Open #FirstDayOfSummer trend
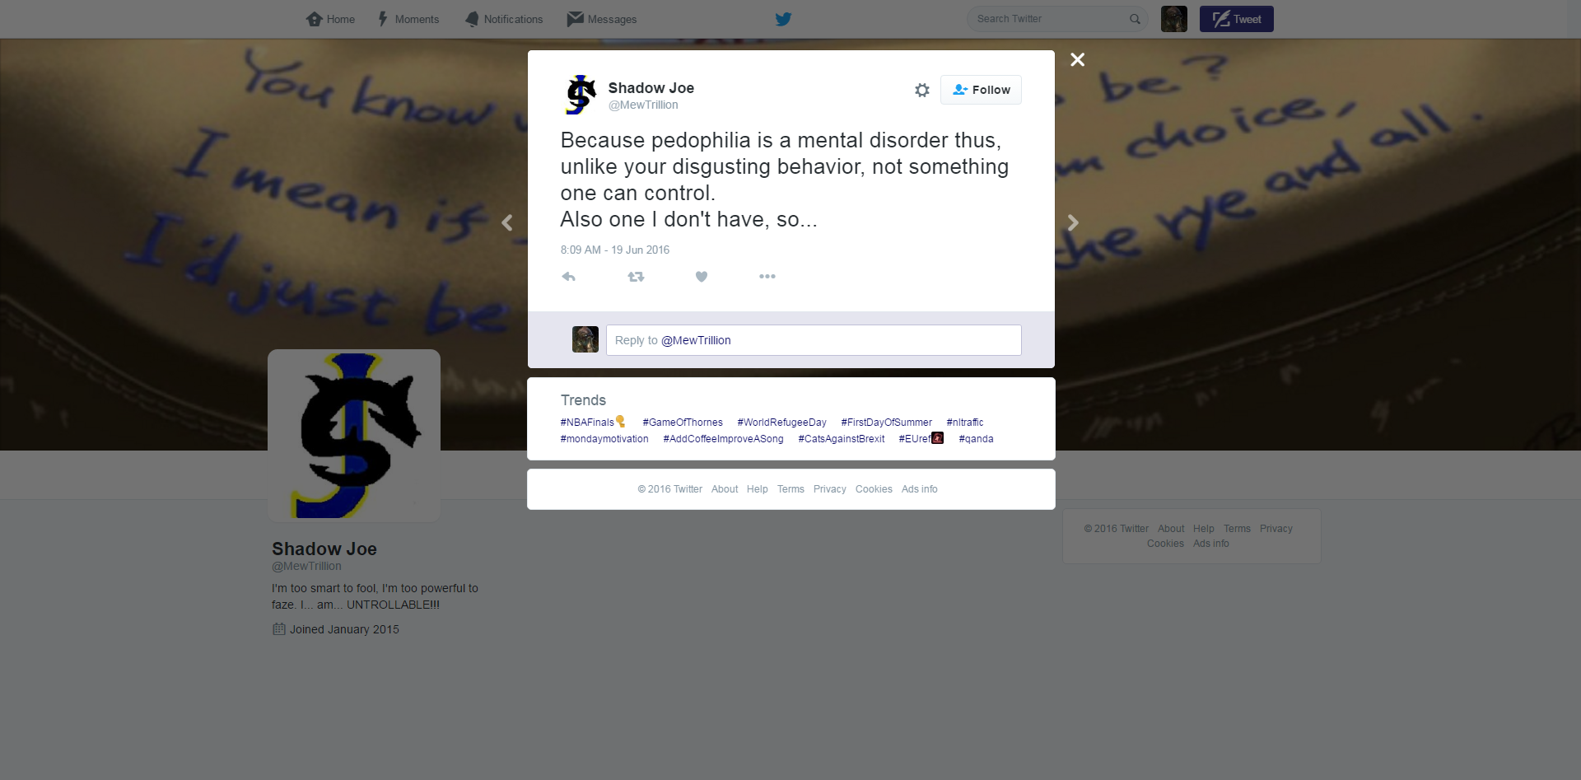This screenshot has height=780, width=1581. [x=886, y=423]
